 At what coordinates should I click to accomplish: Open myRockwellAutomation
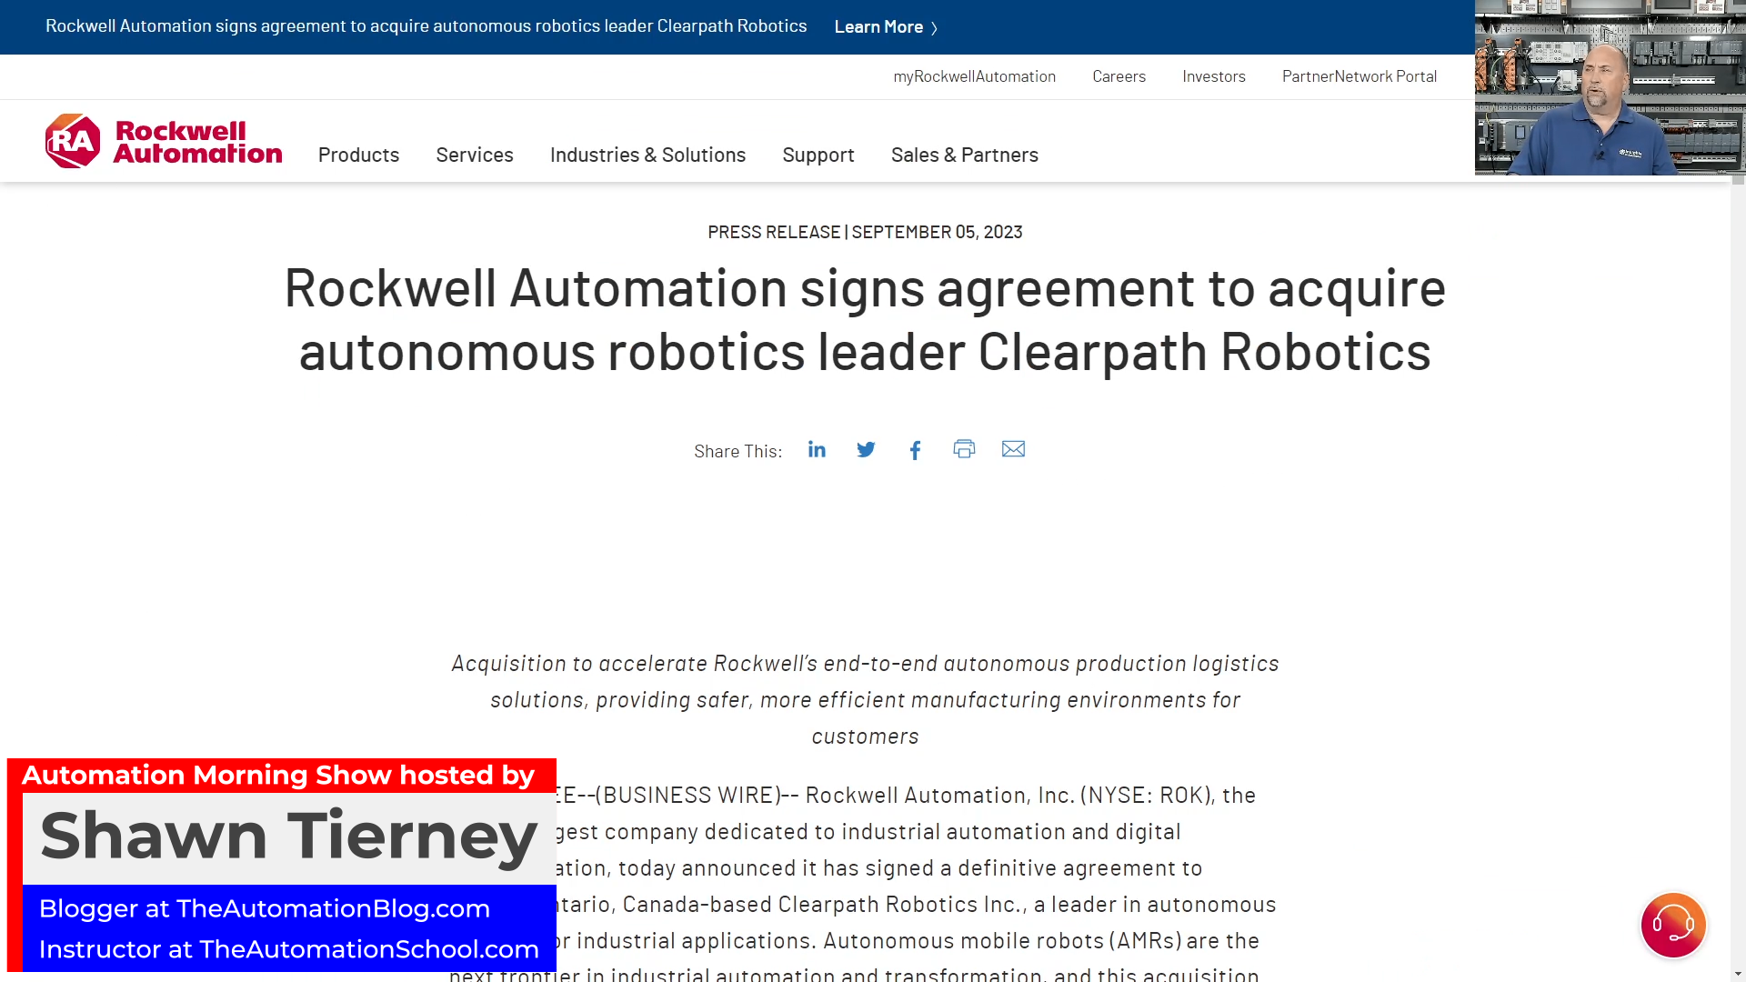(975, 76)
